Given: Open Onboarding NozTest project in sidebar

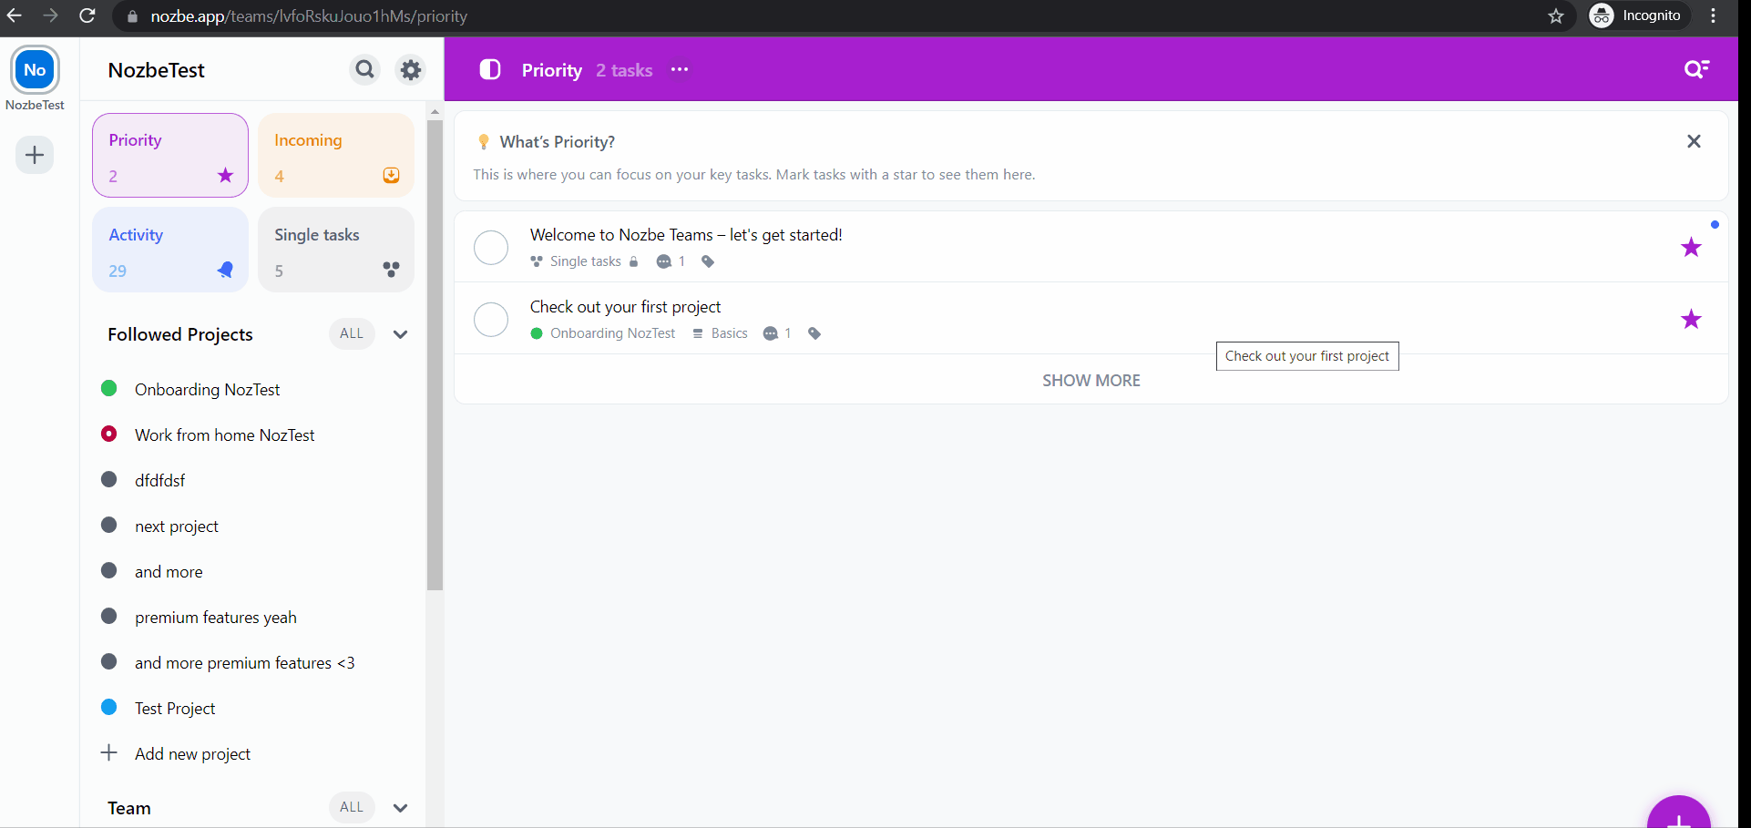Looking at the screenshot, I should coord(207,389).
